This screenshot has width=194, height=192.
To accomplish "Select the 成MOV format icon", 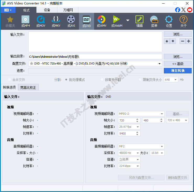I will click(41, 21).
